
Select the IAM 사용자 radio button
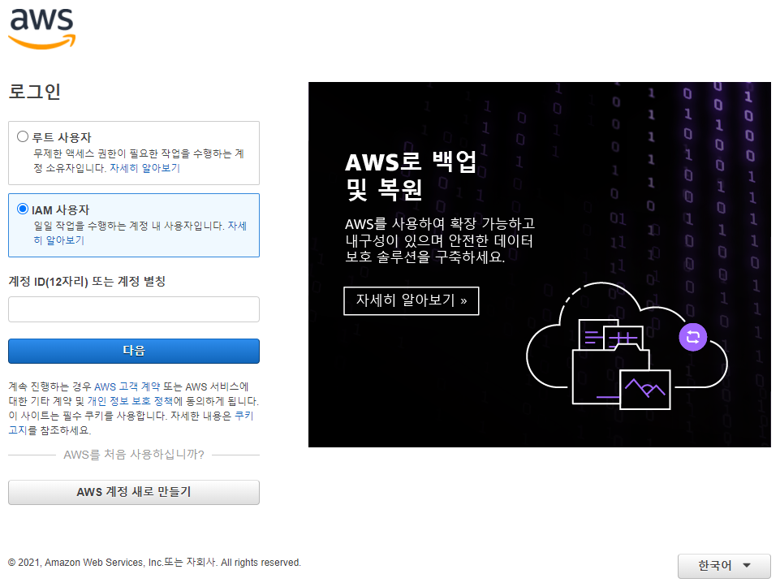pos(23,209)
